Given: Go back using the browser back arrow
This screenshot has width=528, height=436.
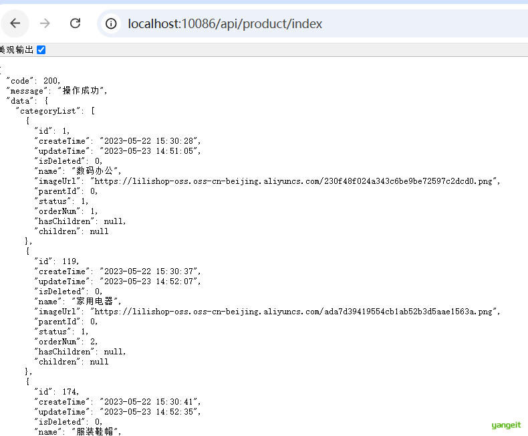Looking at the screenshot, I should [x=15, y=23].
